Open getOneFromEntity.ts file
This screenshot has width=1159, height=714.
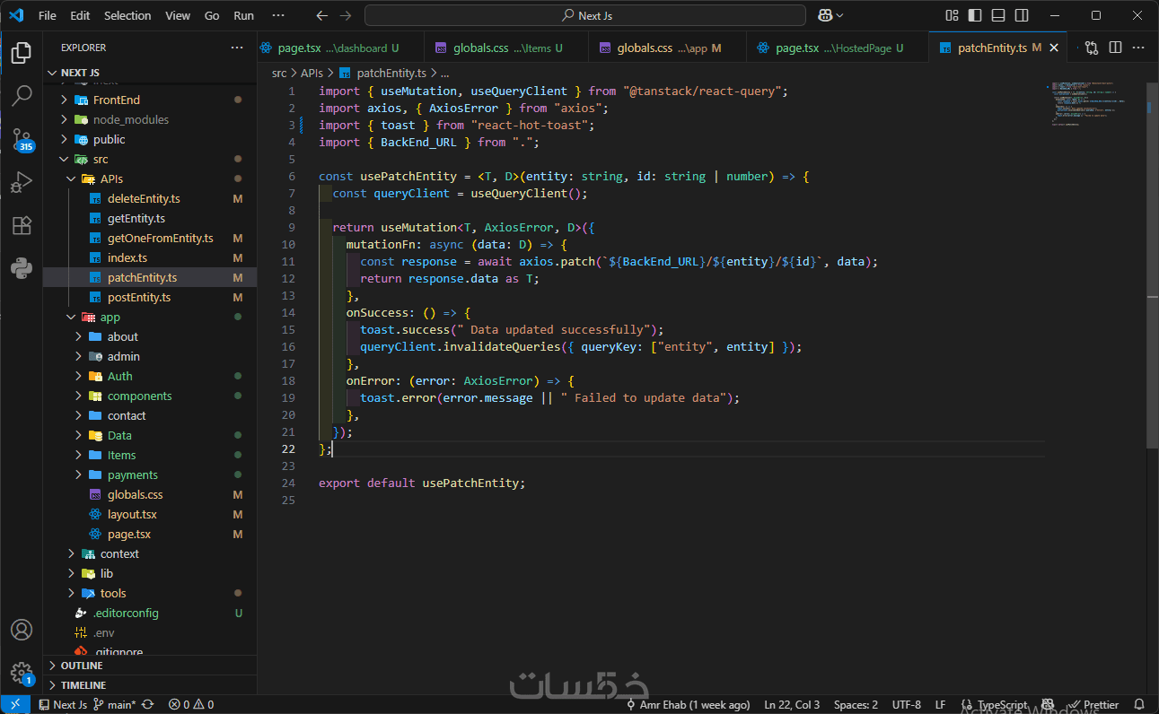(x=150, y=238)
